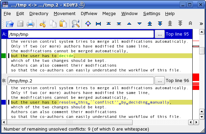206x134 pixels.
Task: Click the horizontal scrollbar left arrow
Action: 4,122
